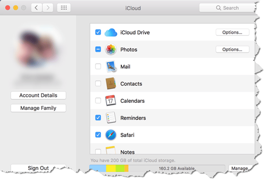Viewport: 269px width, 183px height.
Task: Toggle the Photos mixed-state checkbox
Action: click(98, 49)
